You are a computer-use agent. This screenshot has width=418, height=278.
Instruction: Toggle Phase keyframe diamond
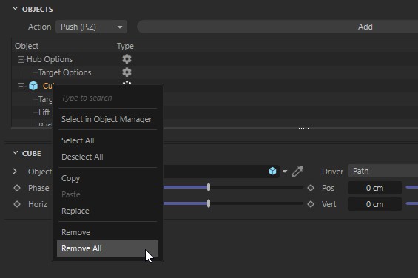pos(17,188)
